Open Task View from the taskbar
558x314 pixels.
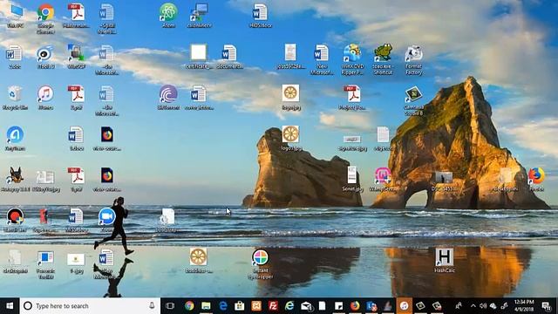(x=170, y=306)
